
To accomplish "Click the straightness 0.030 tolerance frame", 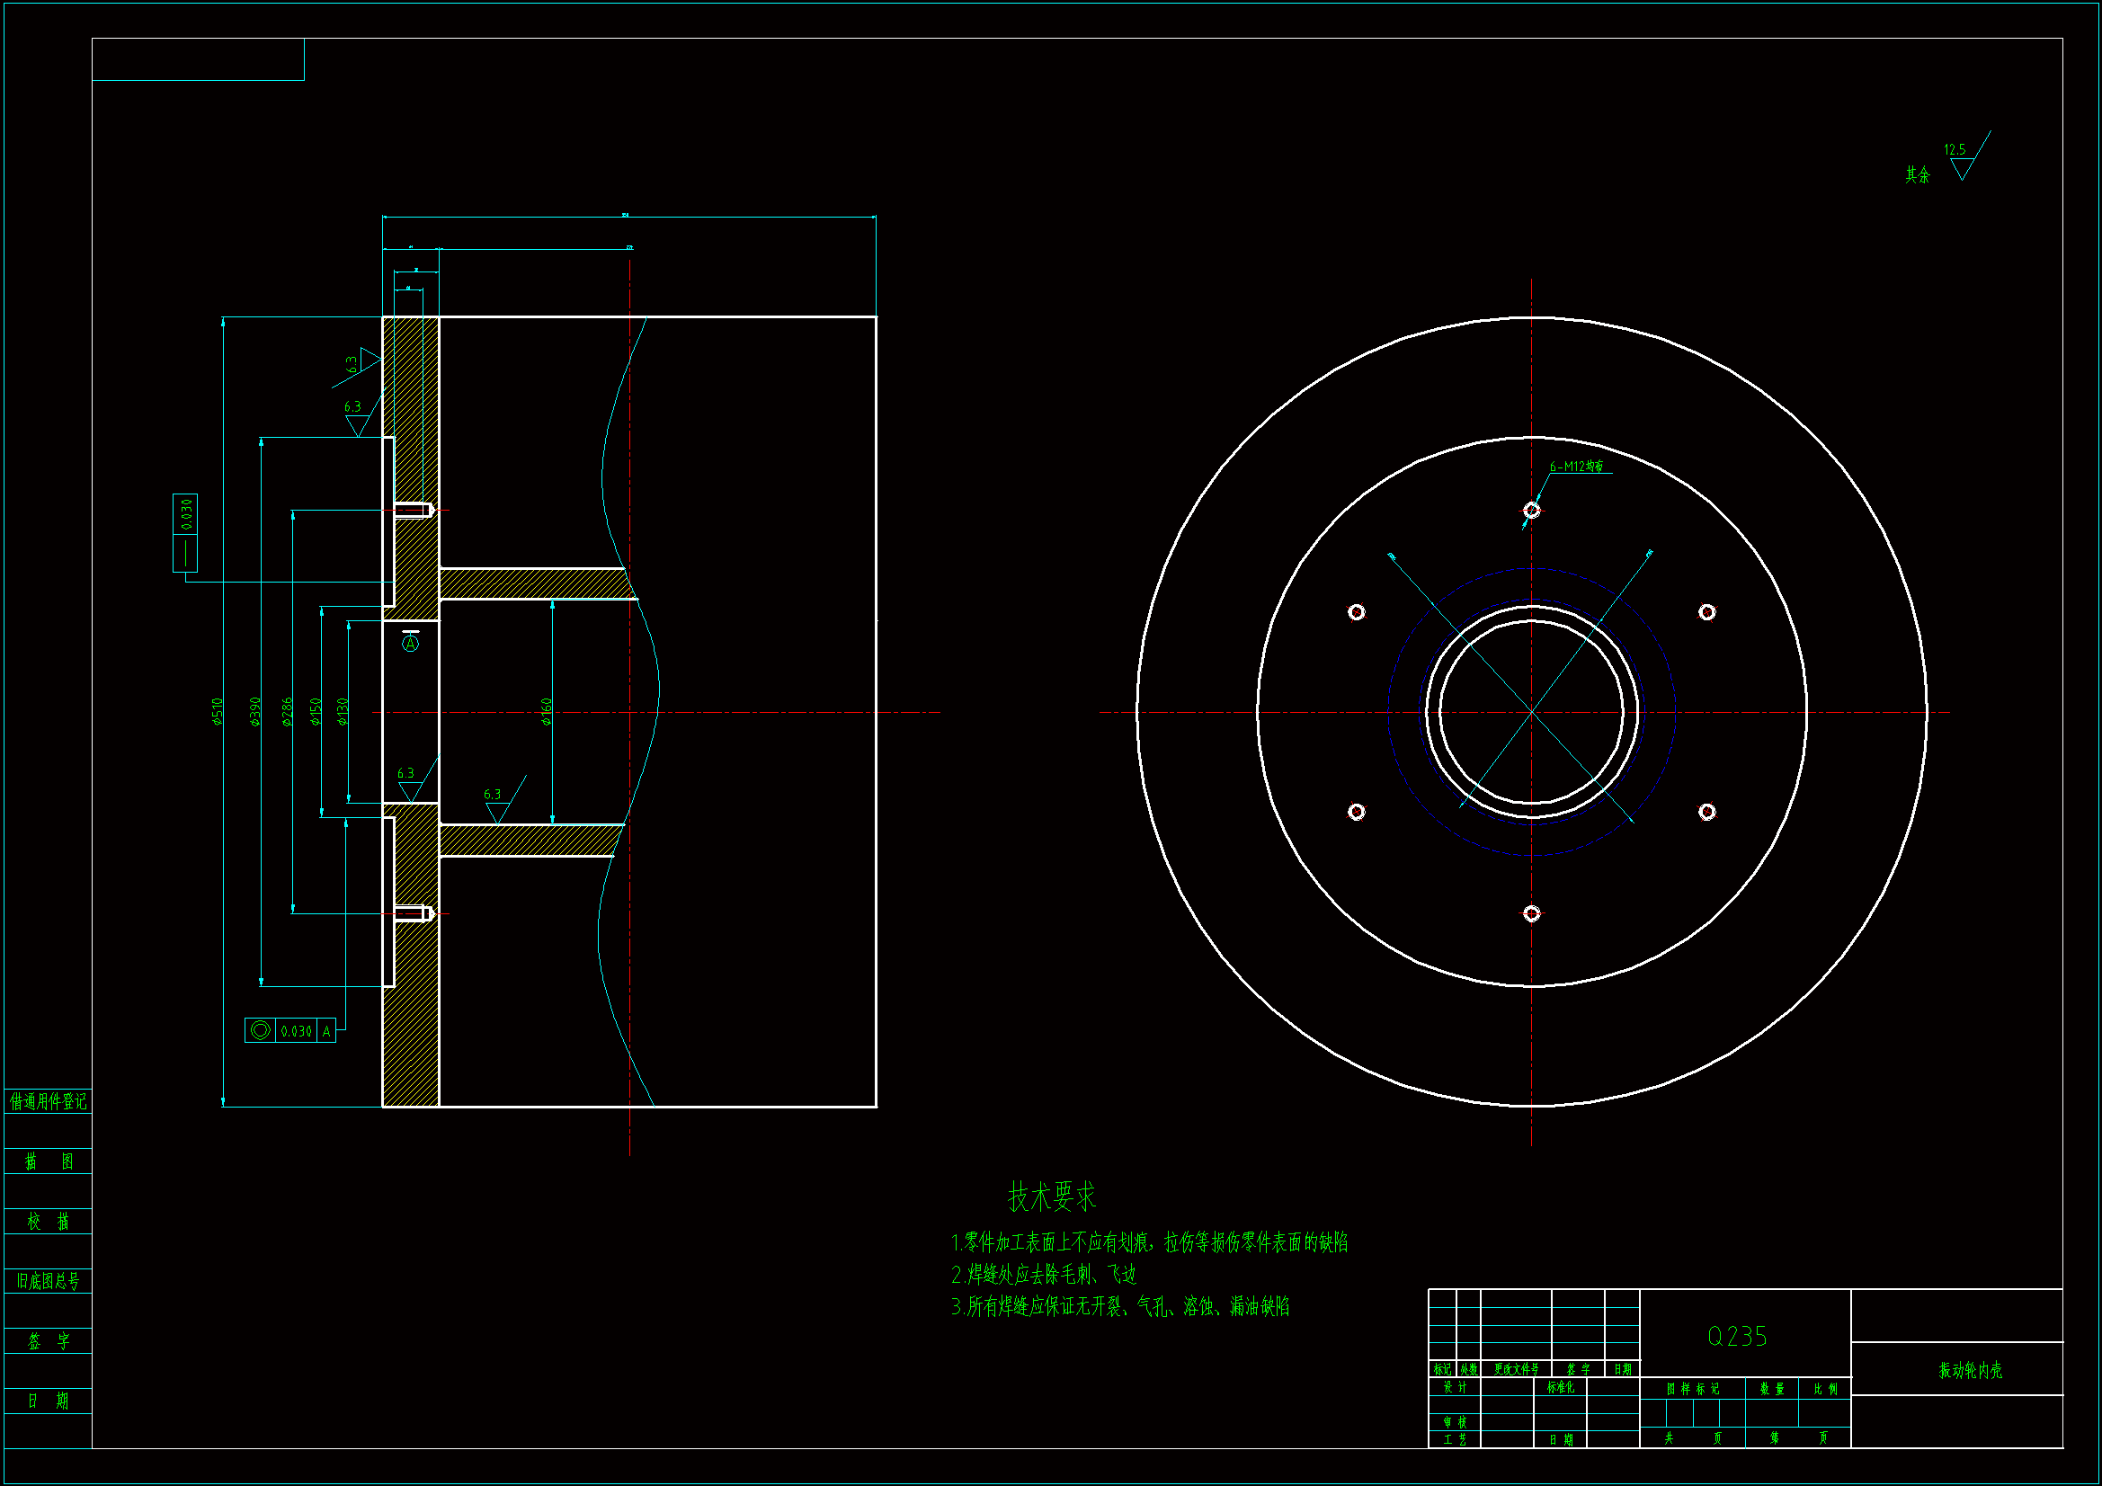I will 185,533.
